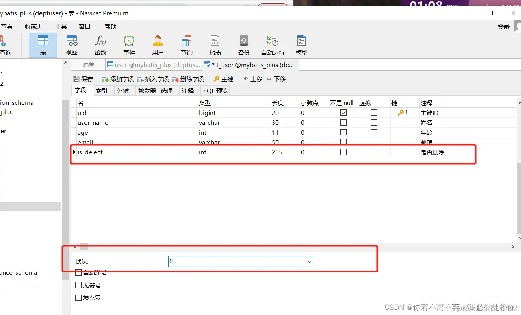Click the 是否删除 comment cell

468,152
